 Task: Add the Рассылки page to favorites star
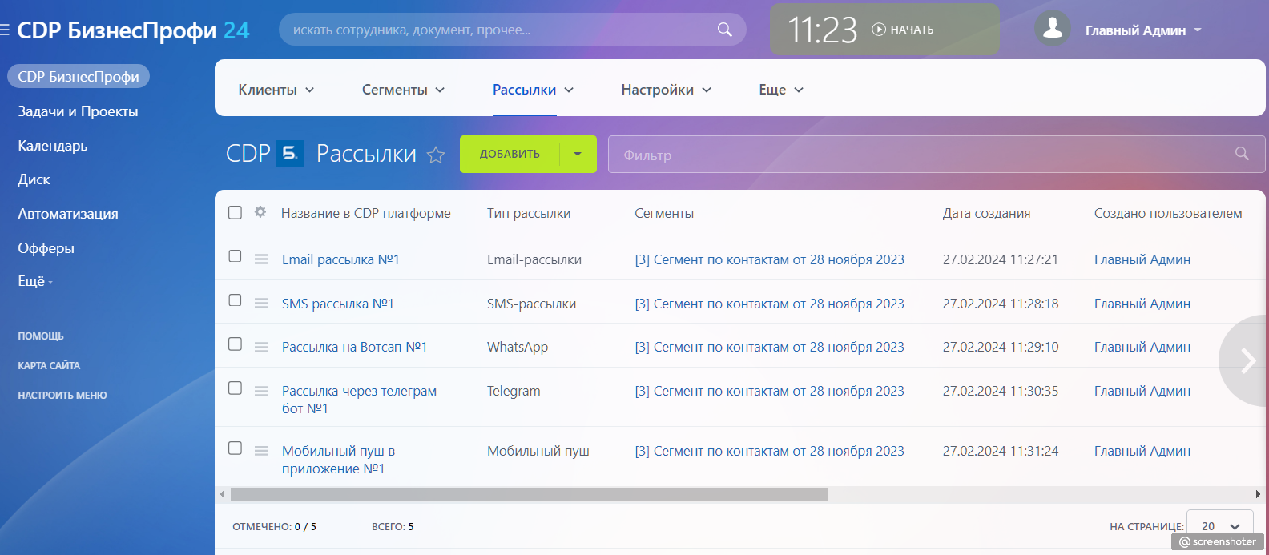[x=436, y=155]
